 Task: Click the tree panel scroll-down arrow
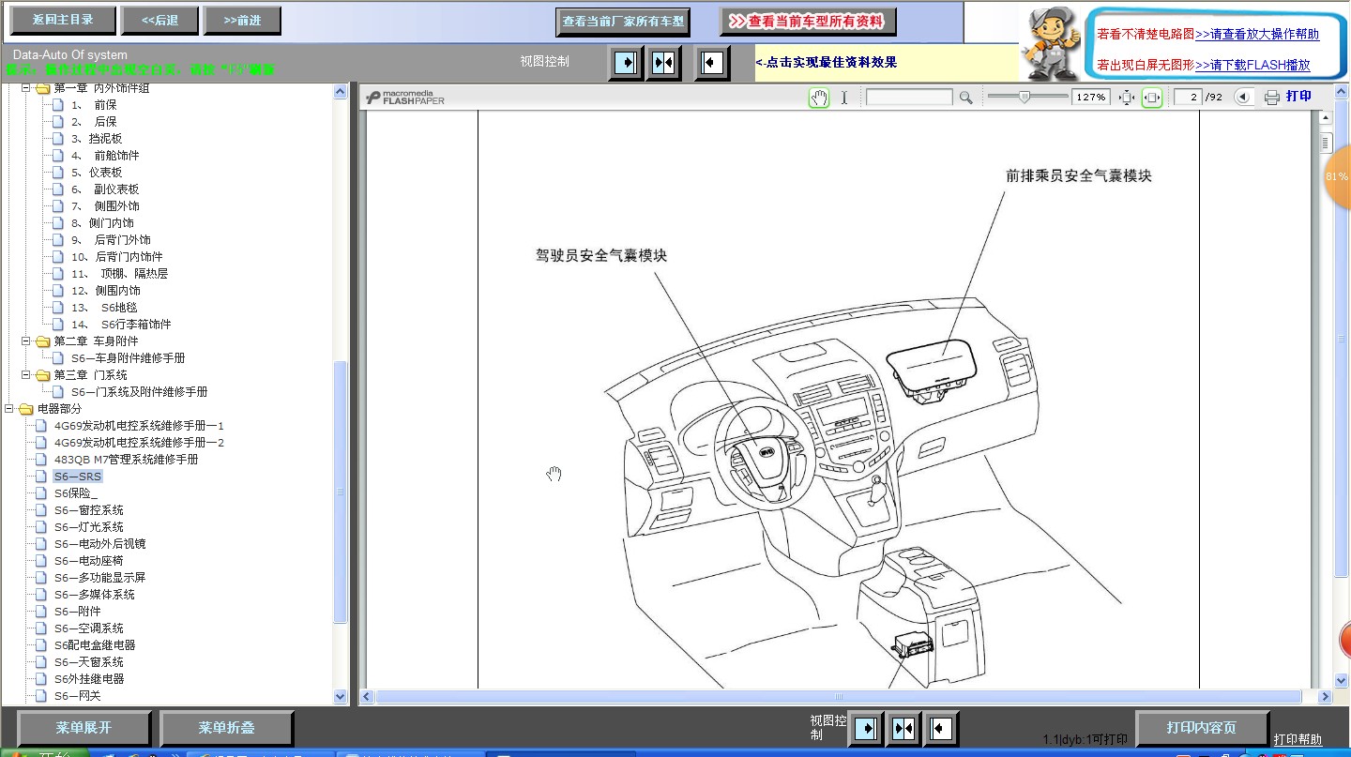click(341, 696)
